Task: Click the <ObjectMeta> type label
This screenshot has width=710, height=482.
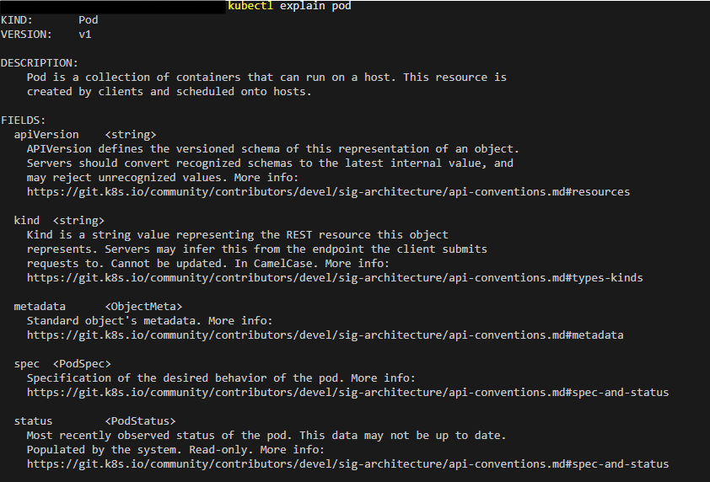Action: (143, 307)
